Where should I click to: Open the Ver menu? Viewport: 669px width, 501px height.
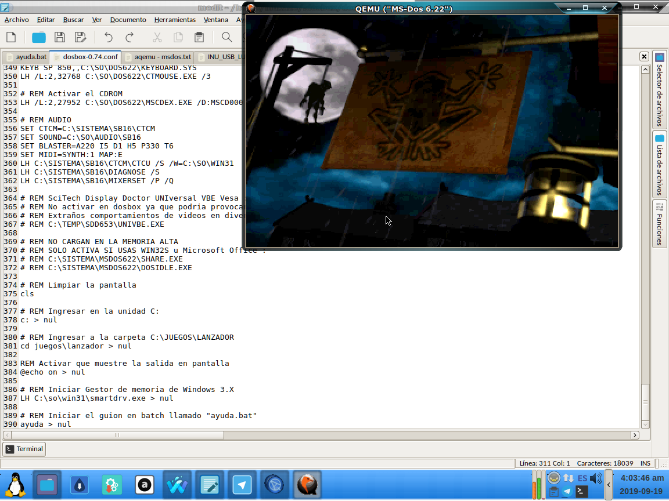(97, 20)
